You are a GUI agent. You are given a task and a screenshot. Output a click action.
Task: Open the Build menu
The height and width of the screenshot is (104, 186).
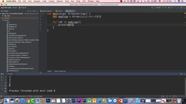(67, 1)
